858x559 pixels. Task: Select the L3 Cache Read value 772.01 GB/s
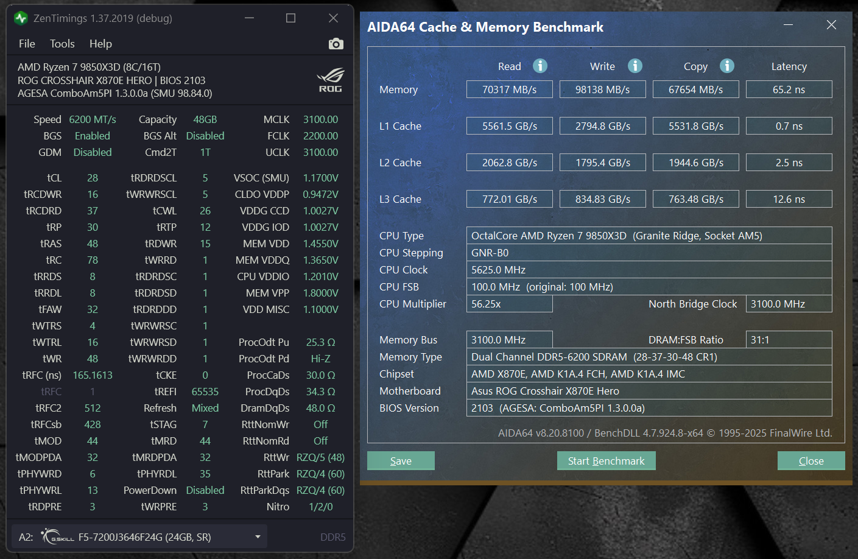click(510, 199)
